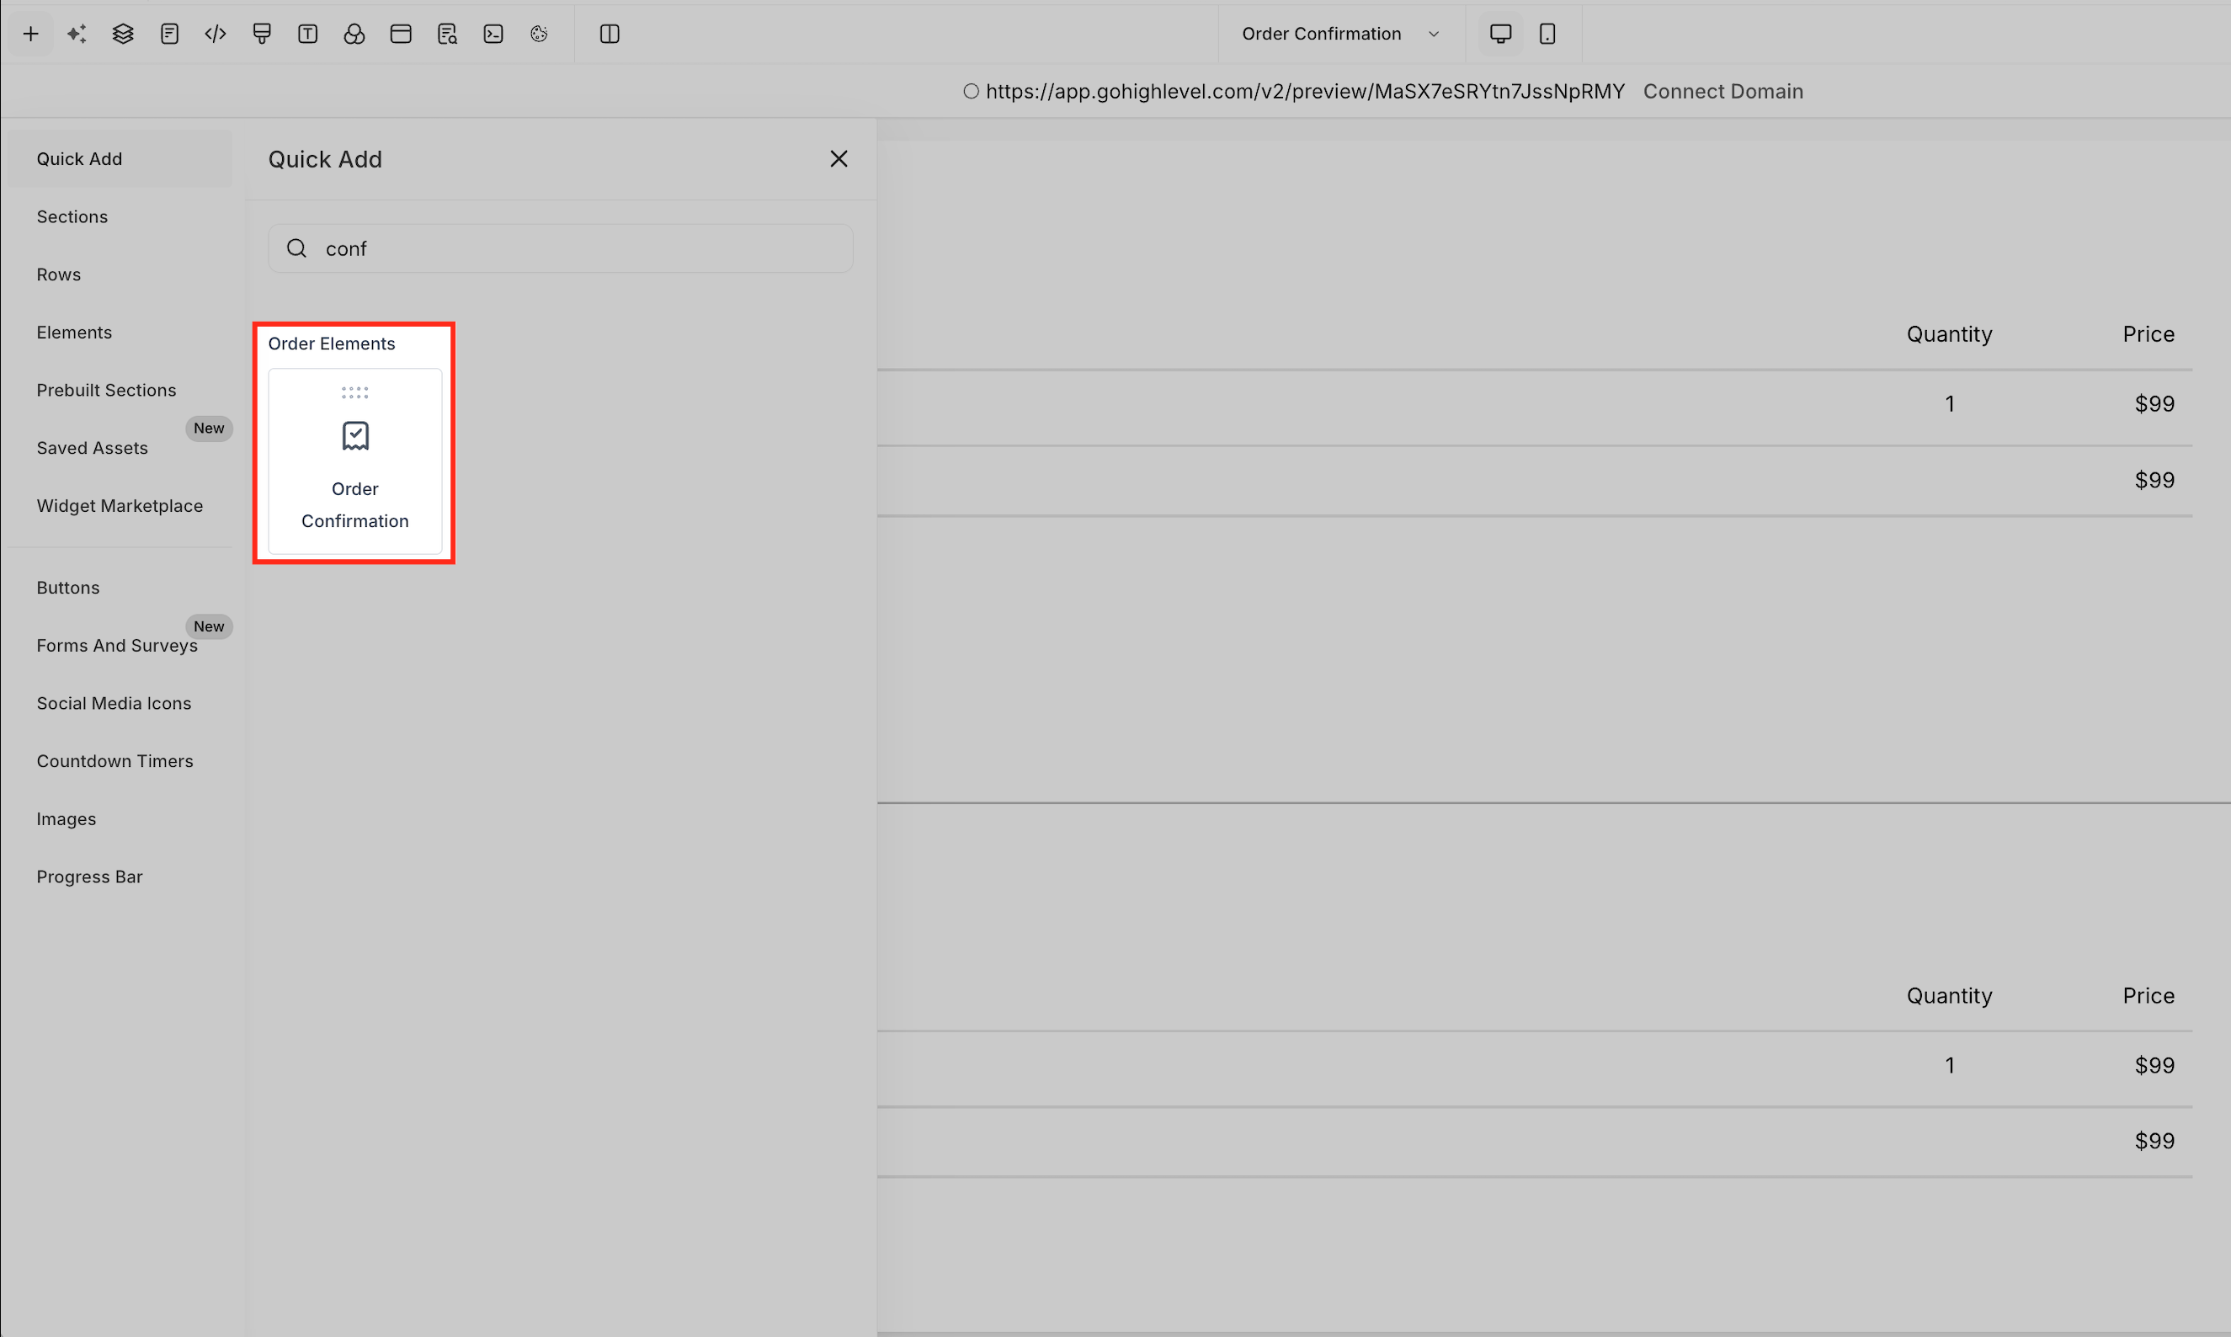The image size is (2231, 1337).
Task: Select Widget Marketplace in sidebar
Action: point(120,506)
